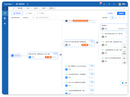This screenshot has width=130, height=97.
Task: Open KR1 第 3 季度参加 3 次 card
Action: [79, 68]
